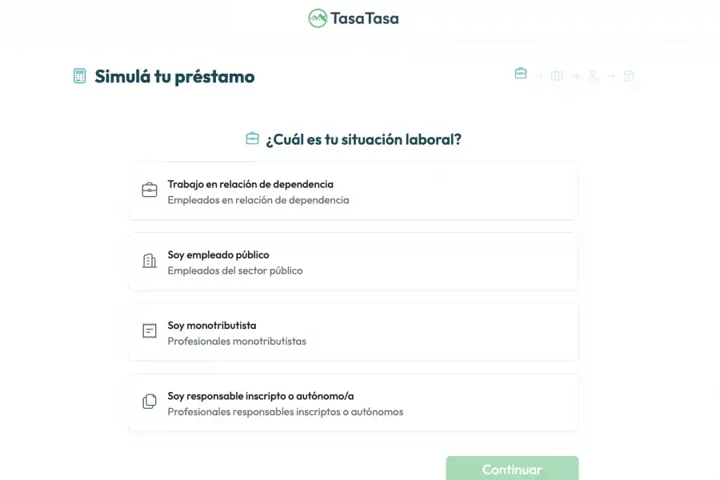Click the briefcase icon above the laboral question
This screenshot has height=480, width=720.
(251, 138)
